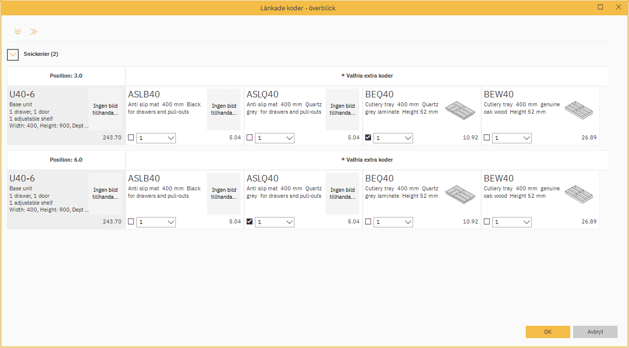Screen dimensions: 629x348
Task: Open ASLQ40 quantity dropdown in Position 6.0
Action: (275, 222)
